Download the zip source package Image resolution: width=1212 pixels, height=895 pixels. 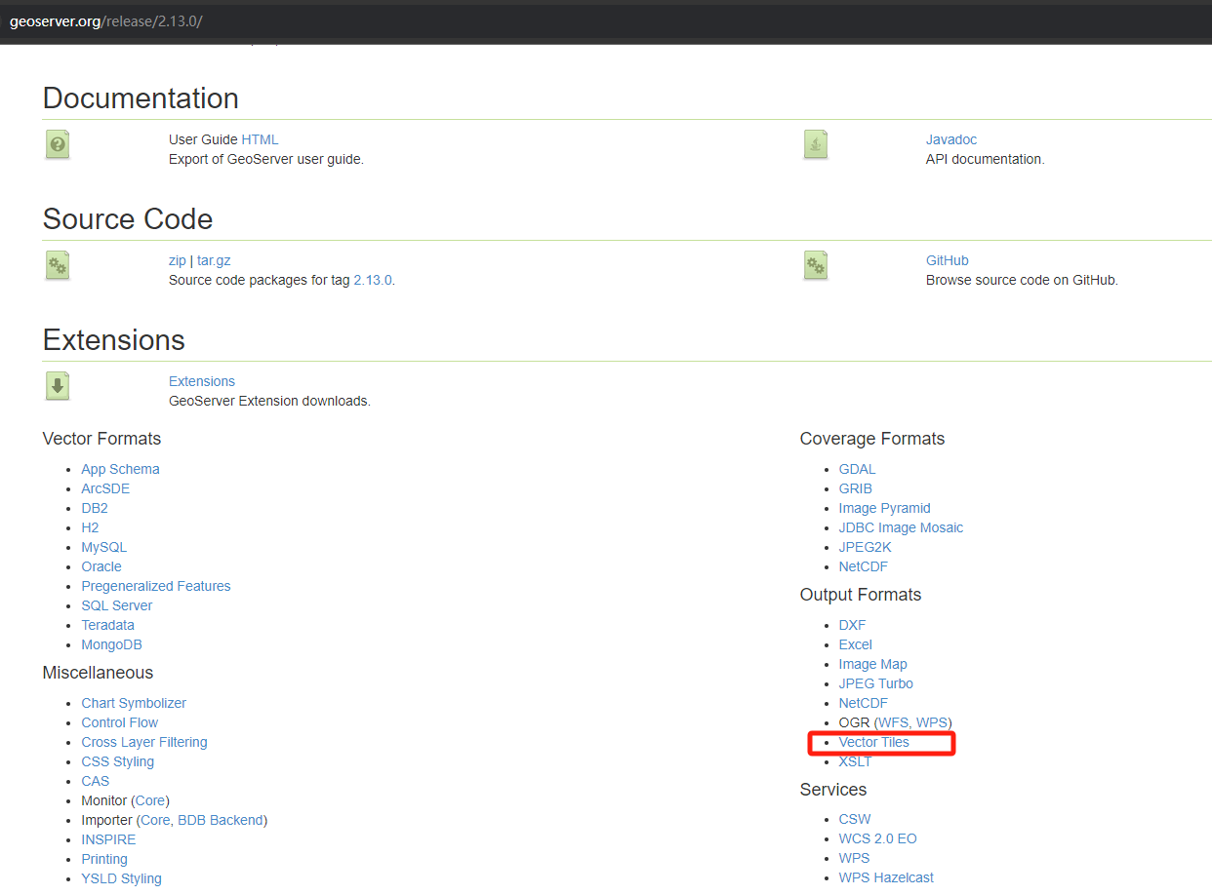[x=177, y=260]
